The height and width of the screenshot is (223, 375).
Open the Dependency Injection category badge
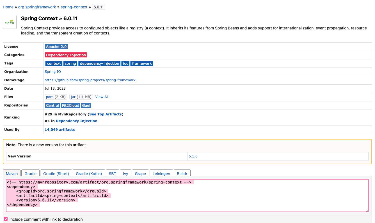coord(66,55)
